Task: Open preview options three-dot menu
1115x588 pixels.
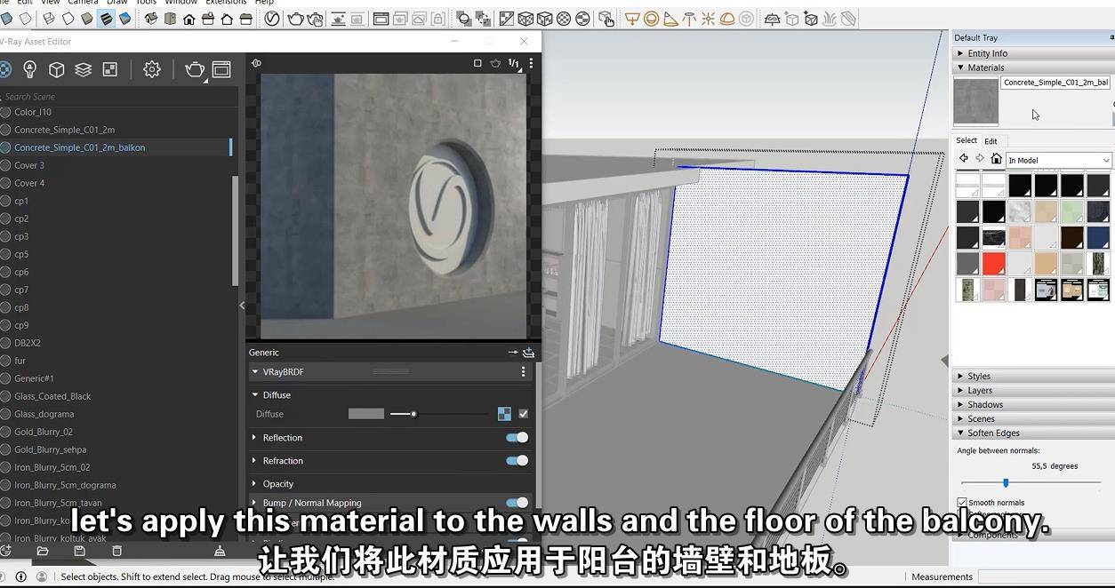Action: (531, 63)
